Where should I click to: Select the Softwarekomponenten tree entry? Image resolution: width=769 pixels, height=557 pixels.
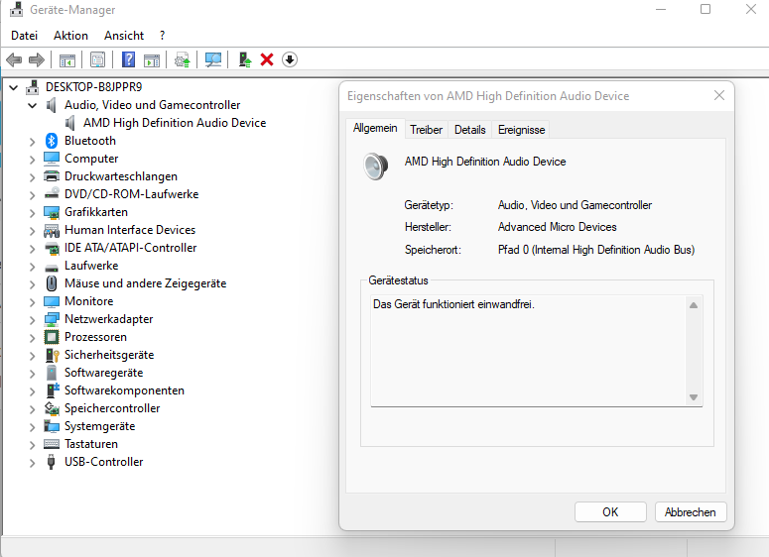pyautogui.click(x=125, y=390)
